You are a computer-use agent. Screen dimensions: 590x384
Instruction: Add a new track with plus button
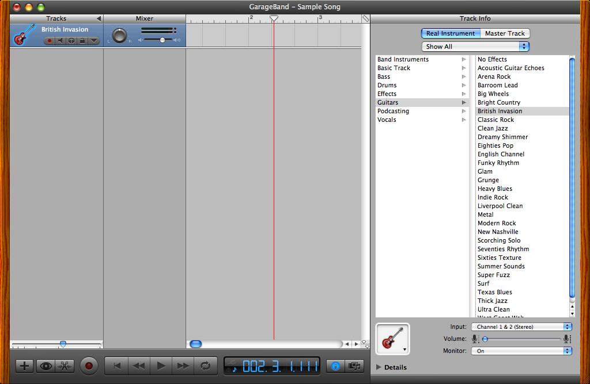coord(24,366)
